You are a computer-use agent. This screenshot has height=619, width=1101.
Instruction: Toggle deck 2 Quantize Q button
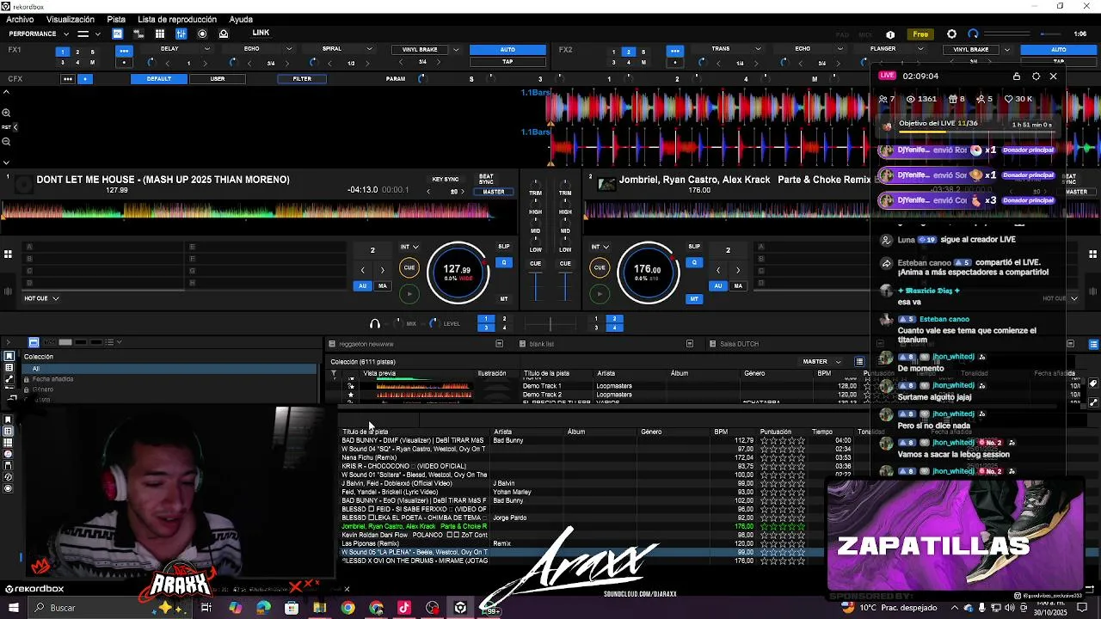coord(694,262)
